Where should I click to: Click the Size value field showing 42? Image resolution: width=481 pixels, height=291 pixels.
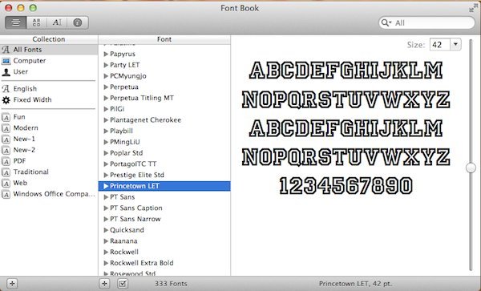coord(440,45)
